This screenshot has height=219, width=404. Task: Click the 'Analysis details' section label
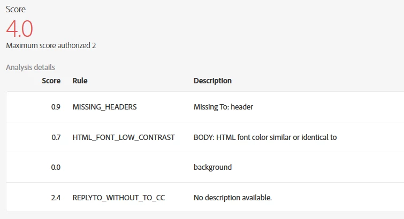(x=31, y=67)
